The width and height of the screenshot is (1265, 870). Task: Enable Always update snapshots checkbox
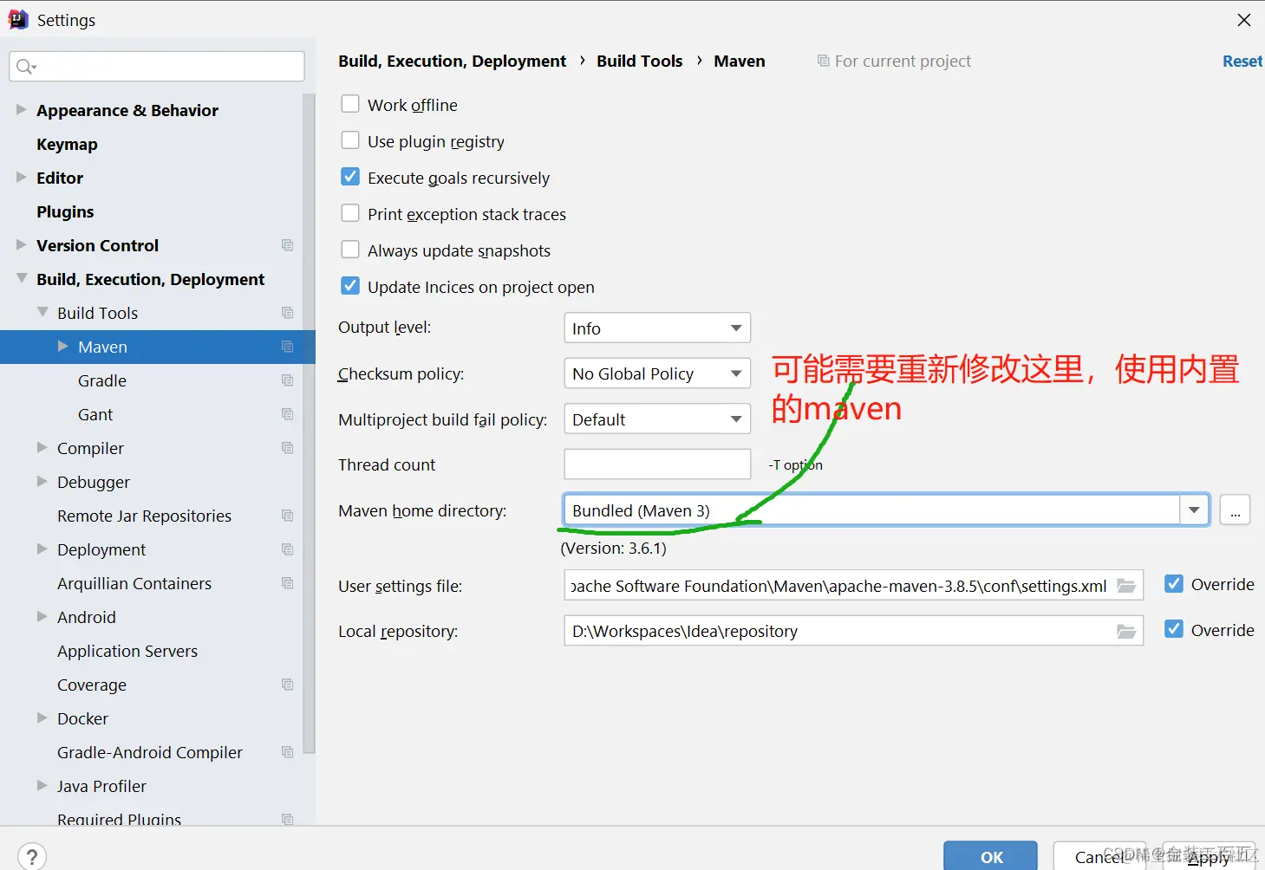click(x=350, y=250)
